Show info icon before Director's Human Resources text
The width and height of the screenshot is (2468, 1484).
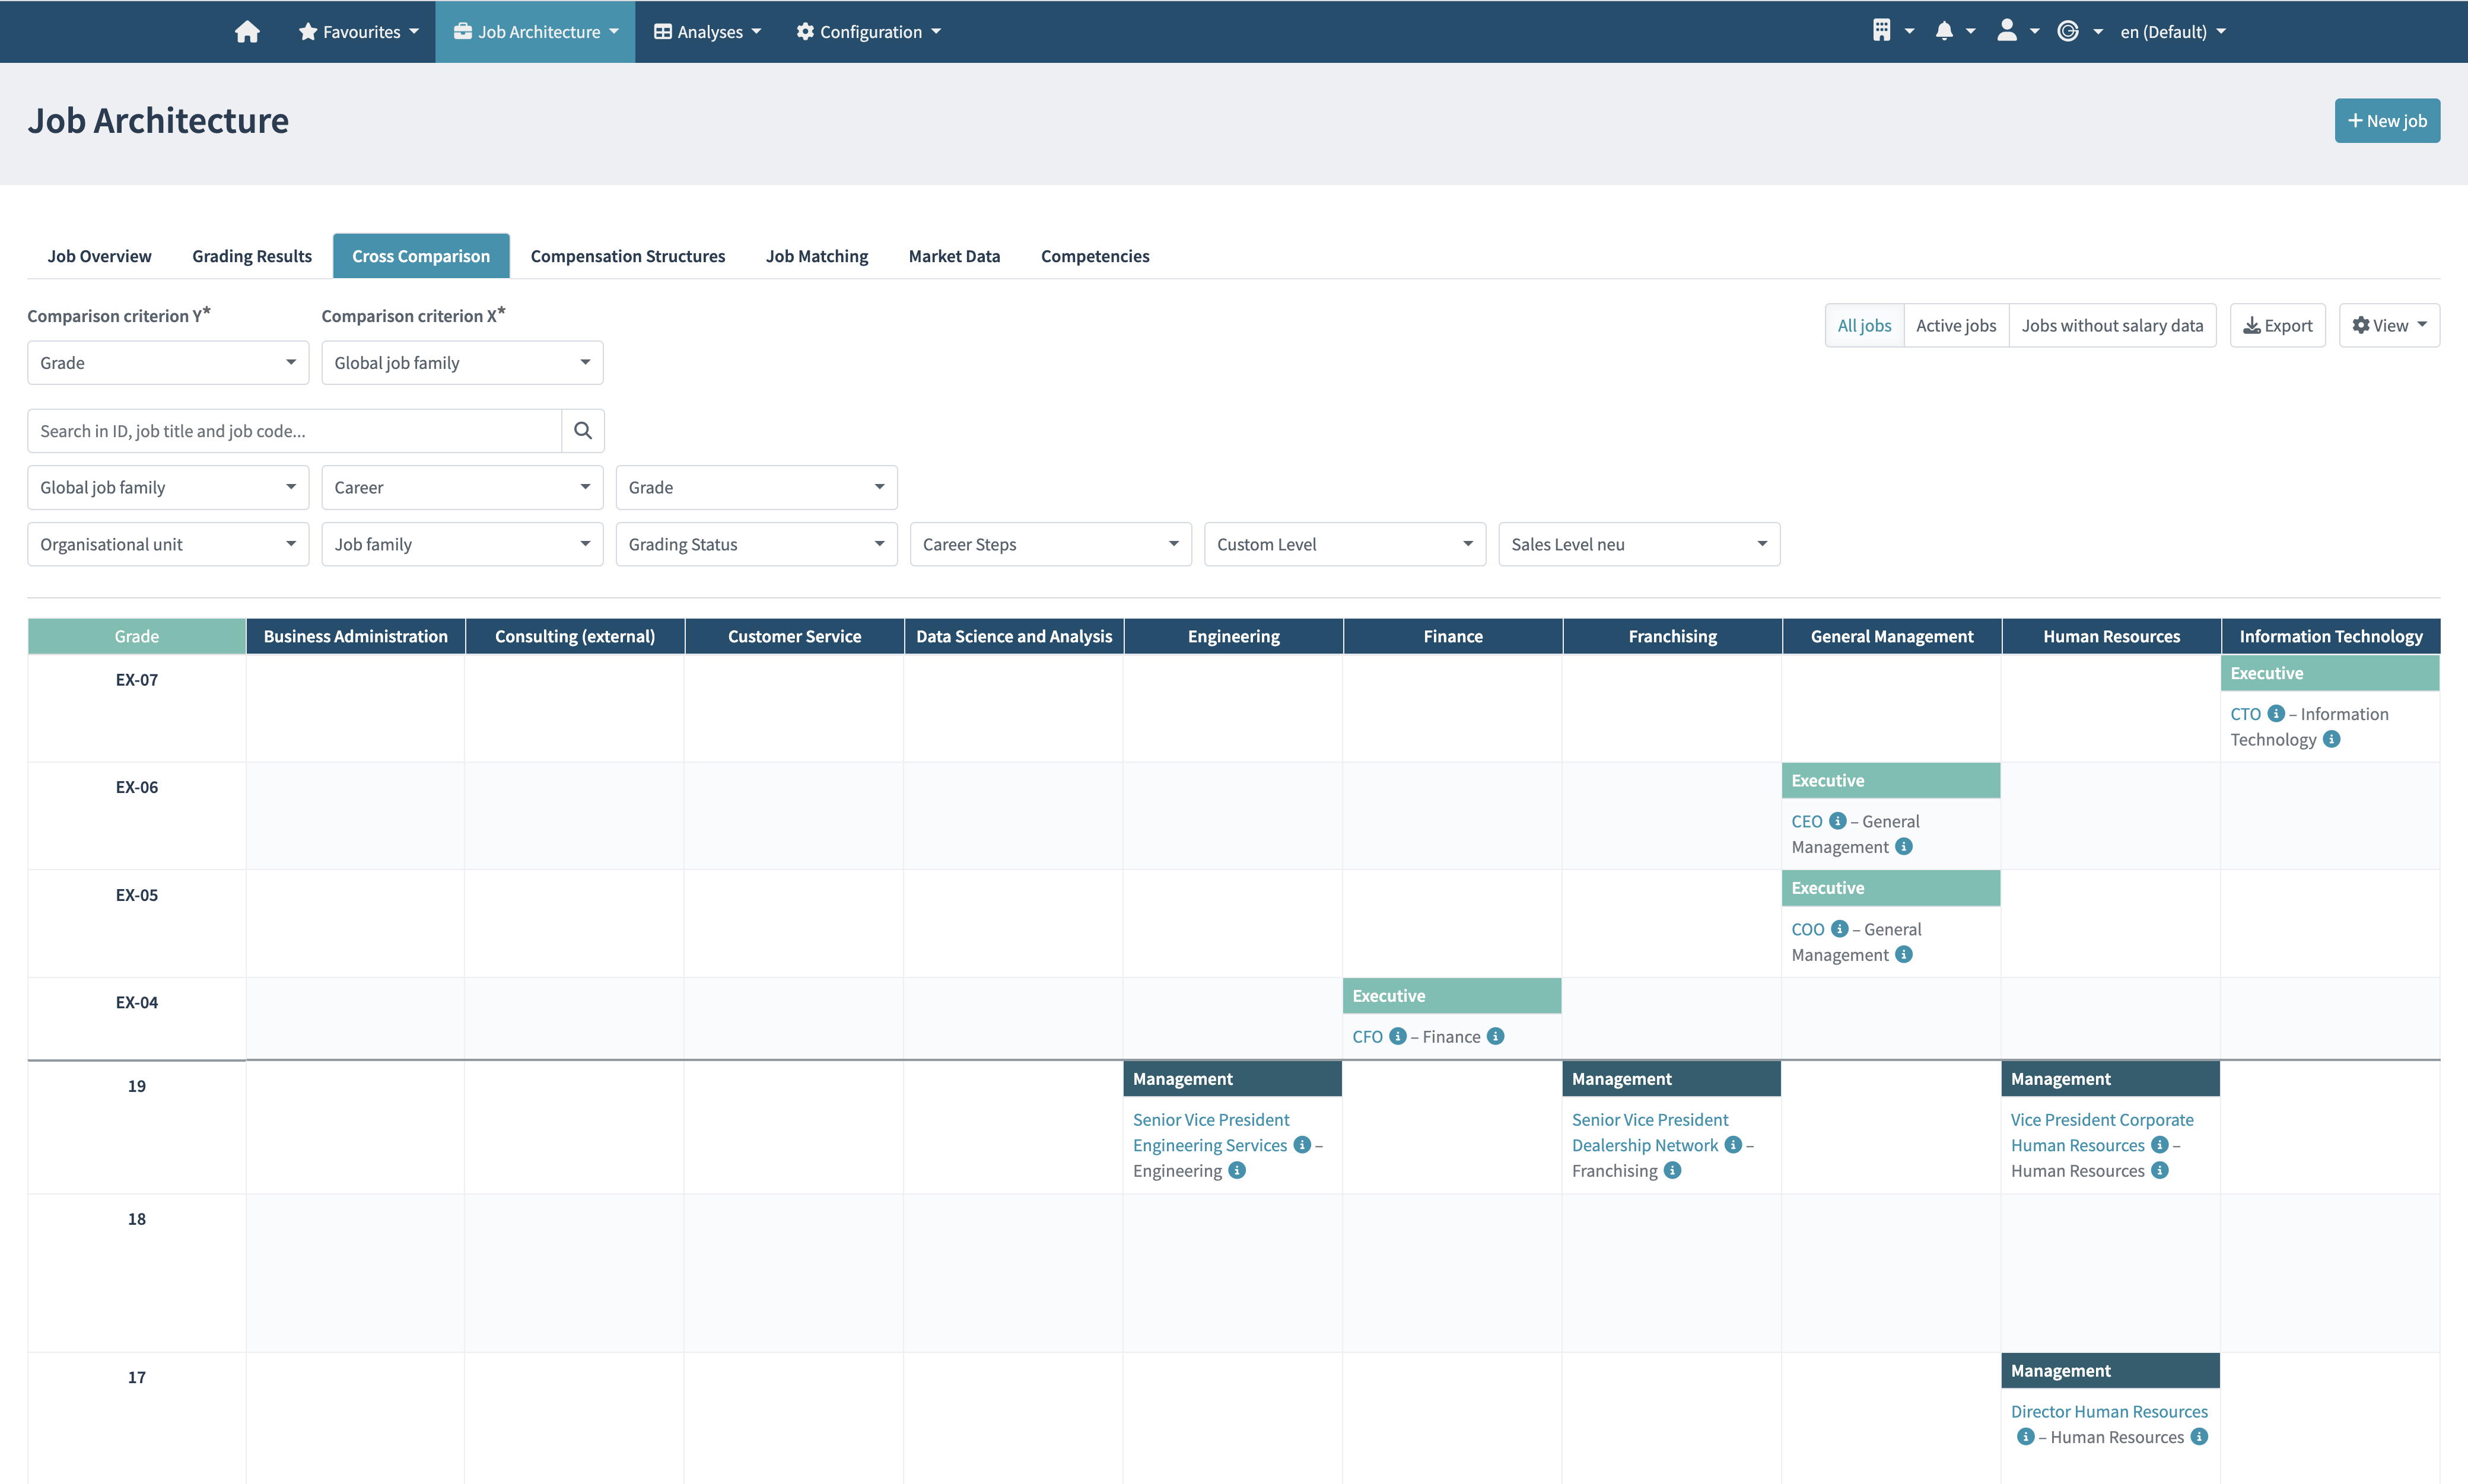pos(2025,1436)
